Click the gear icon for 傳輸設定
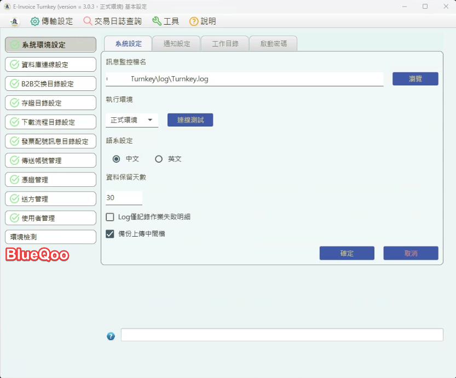Viewport: 456px width, 378px height. [x=34, y=21]
